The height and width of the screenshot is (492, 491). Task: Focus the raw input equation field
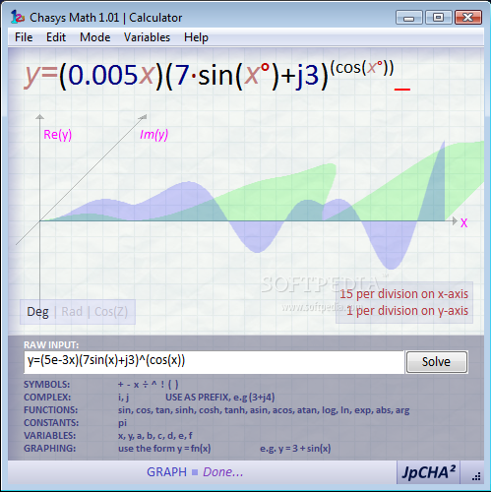(214, 362)
